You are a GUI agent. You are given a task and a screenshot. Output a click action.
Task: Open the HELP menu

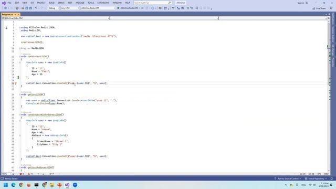tap(128, 3)
